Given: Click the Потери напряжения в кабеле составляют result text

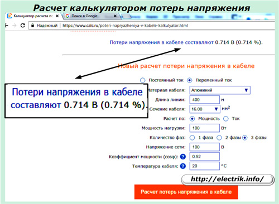Looking at the screenshot, I should point(186,42).
